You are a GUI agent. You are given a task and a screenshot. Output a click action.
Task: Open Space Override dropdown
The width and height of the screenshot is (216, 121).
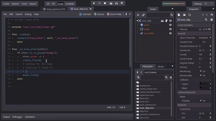pos(210,38)
